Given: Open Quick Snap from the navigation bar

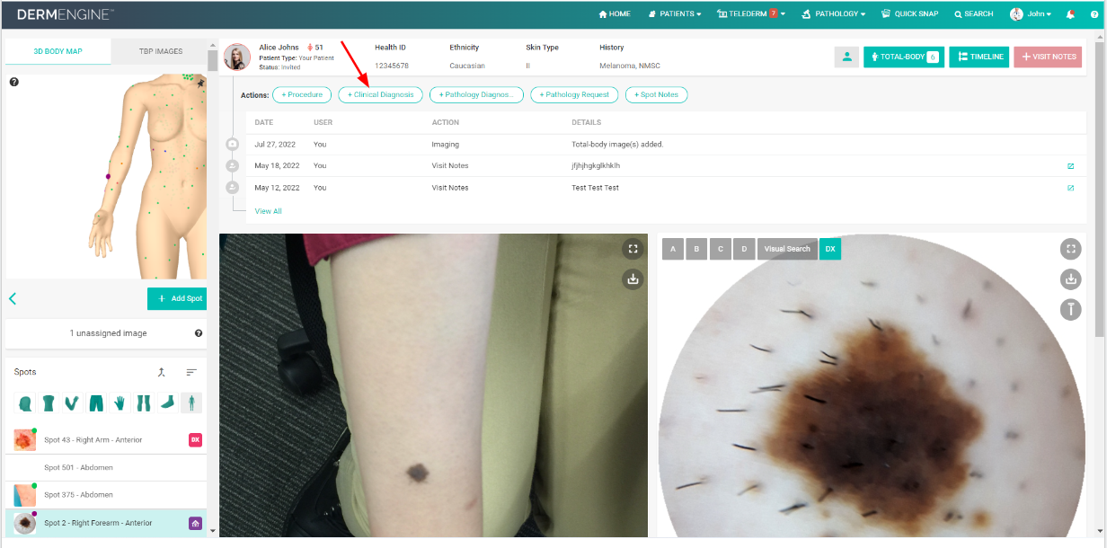Looking at the screenshot, I should [x=910, y=14].
